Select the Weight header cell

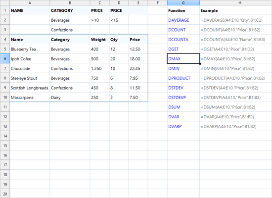point(99,40)
